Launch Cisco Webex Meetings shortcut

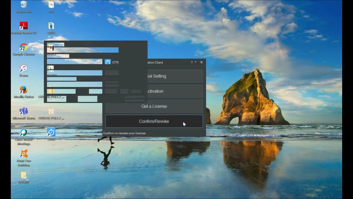pos(24,137)
